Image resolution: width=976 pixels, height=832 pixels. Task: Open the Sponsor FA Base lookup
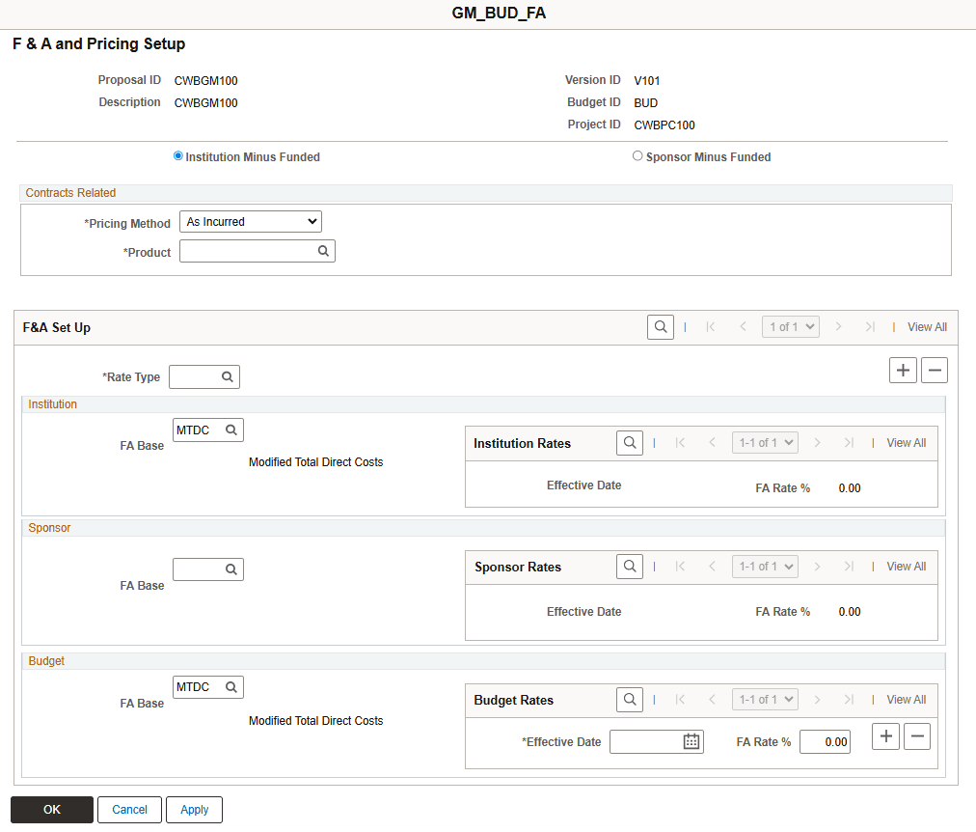tap(230, 569)
